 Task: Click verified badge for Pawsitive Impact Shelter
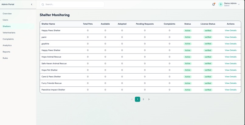(208, 90)
